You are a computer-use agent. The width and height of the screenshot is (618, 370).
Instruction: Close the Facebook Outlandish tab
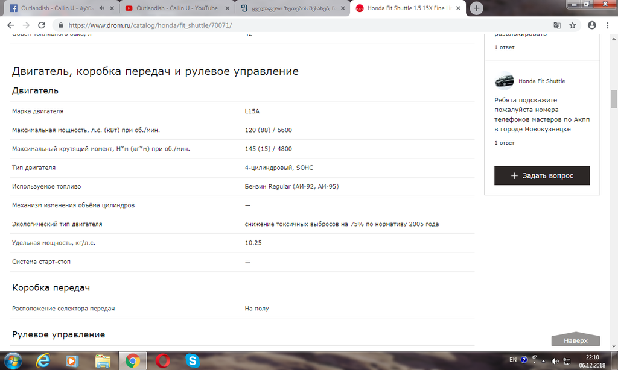[112, 8]
